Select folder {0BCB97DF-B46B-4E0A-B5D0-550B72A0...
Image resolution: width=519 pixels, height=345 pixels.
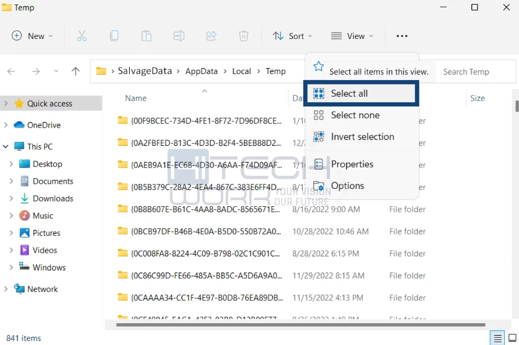coord(206,232)
